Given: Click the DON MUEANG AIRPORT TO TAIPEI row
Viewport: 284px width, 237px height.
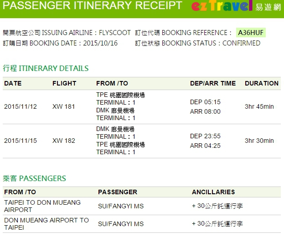Looking at the screenshot, I should tap(46, 224).
